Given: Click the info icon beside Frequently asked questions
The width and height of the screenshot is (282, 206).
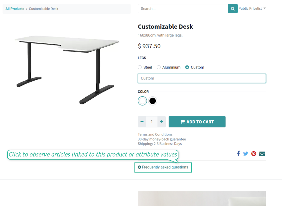Looking at the screenshot, I should point(140,167).
